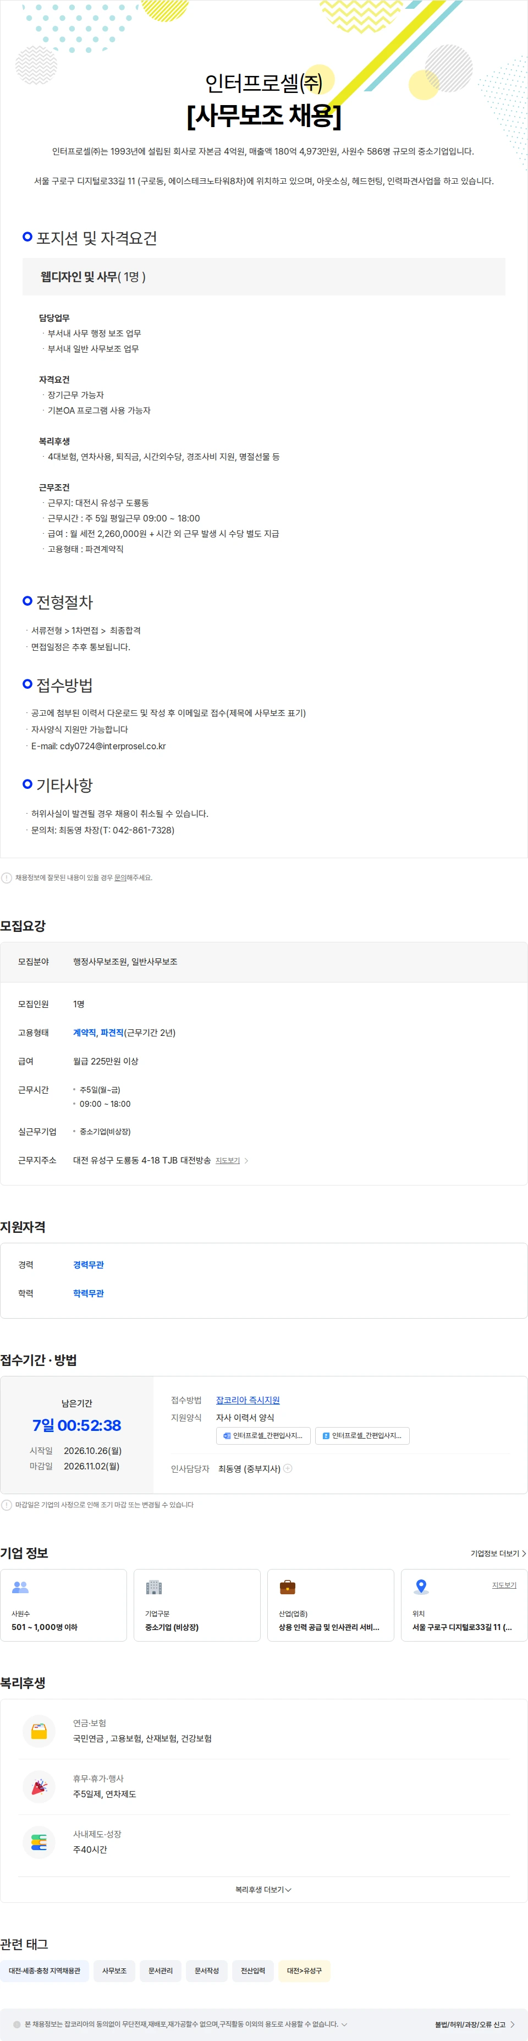
Task: Click the plus icon next to 최동영 (중부지사)
Action: tap(287, 1468)
